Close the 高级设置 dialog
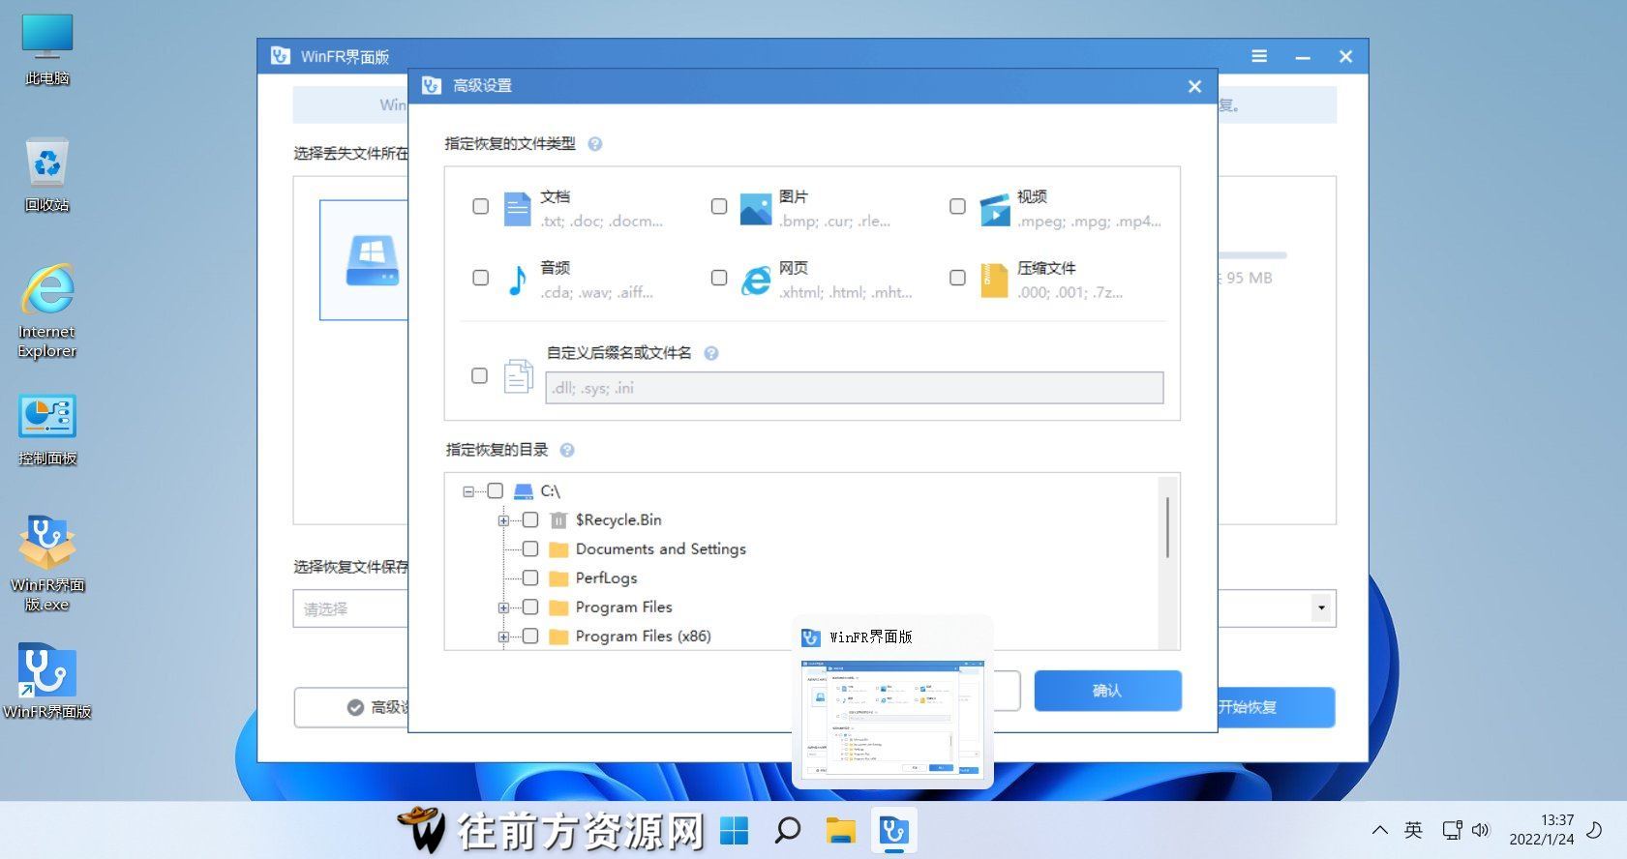The height and width of the screenshot is (859, 1627). coord(1194,86)
